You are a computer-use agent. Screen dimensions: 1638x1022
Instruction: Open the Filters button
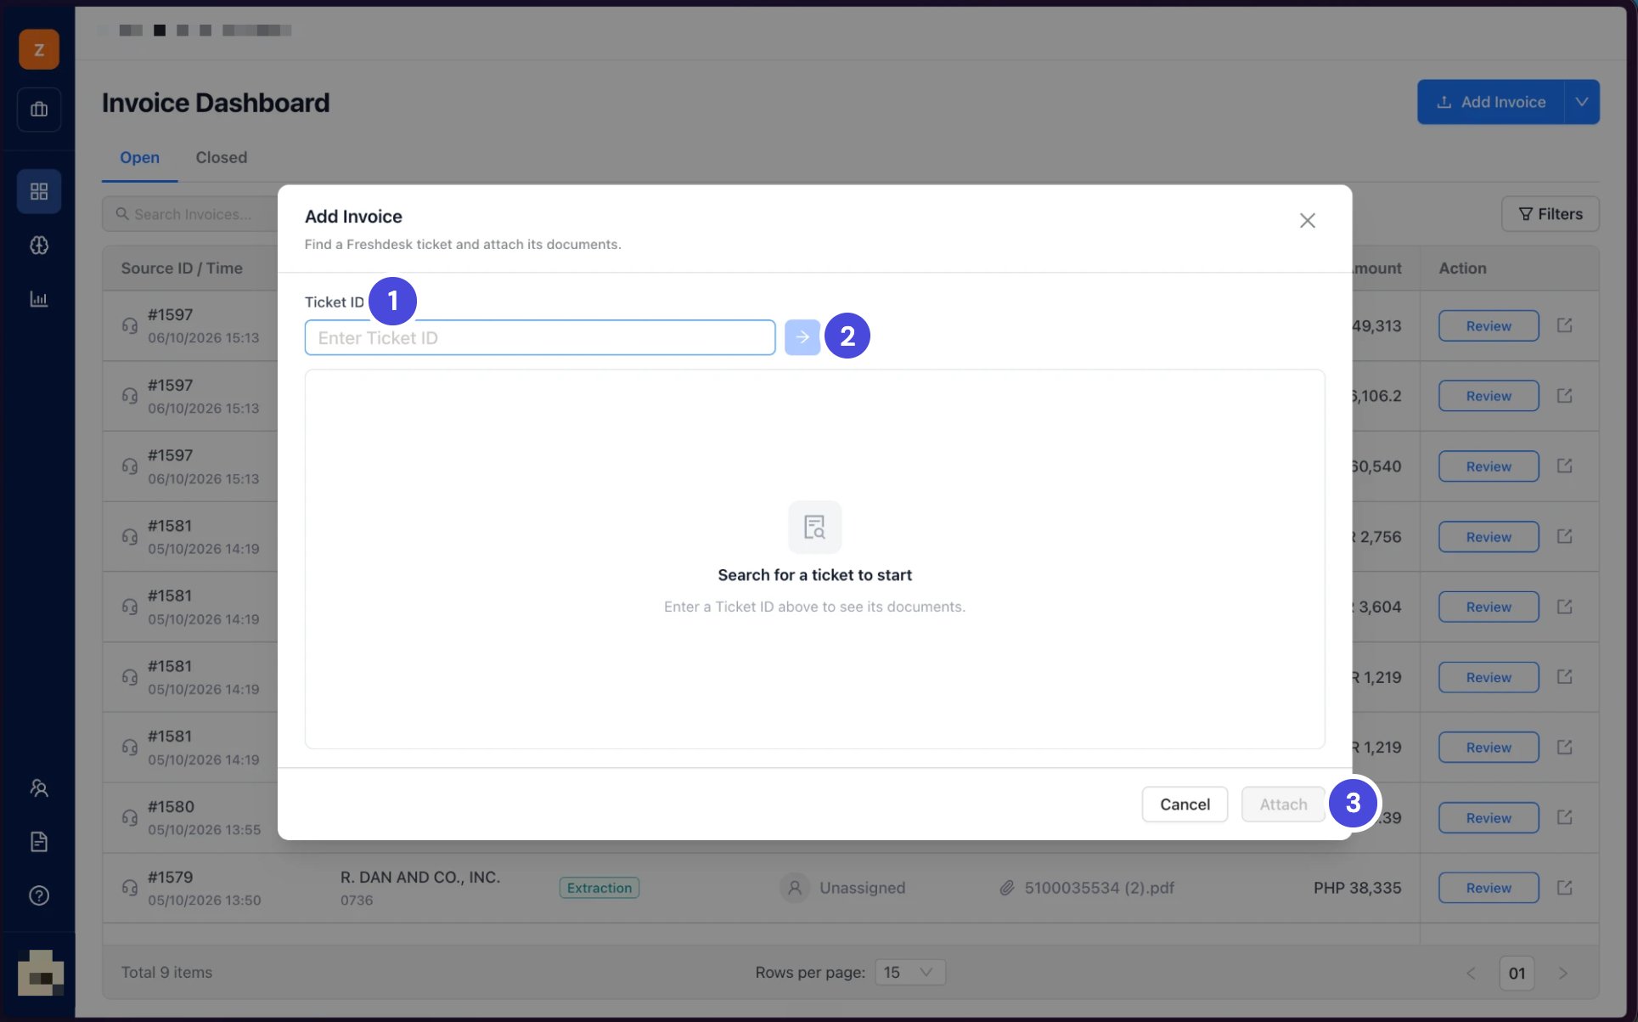coord(1551,214)
